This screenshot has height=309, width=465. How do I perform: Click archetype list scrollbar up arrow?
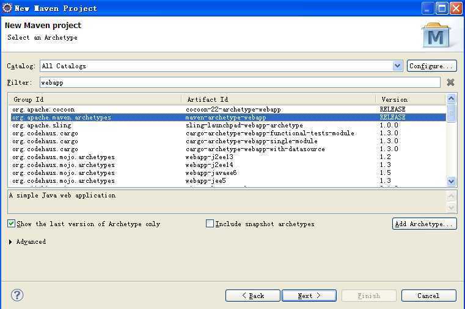point(451,99)
